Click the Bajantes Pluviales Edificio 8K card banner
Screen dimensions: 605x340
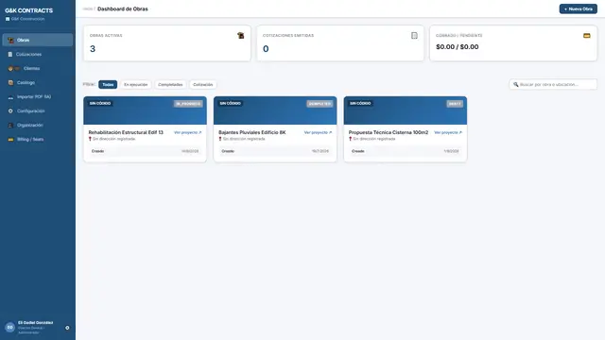pyautogui.click(x=275, y=110)
